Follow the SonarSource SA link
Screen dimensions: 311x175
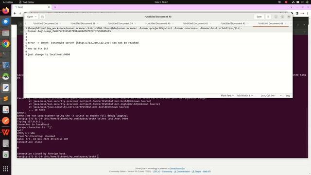177,169
